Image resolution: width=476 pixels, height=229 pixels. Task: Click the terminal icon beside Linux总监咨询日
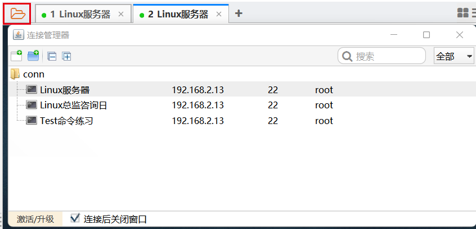coord(32,105)
